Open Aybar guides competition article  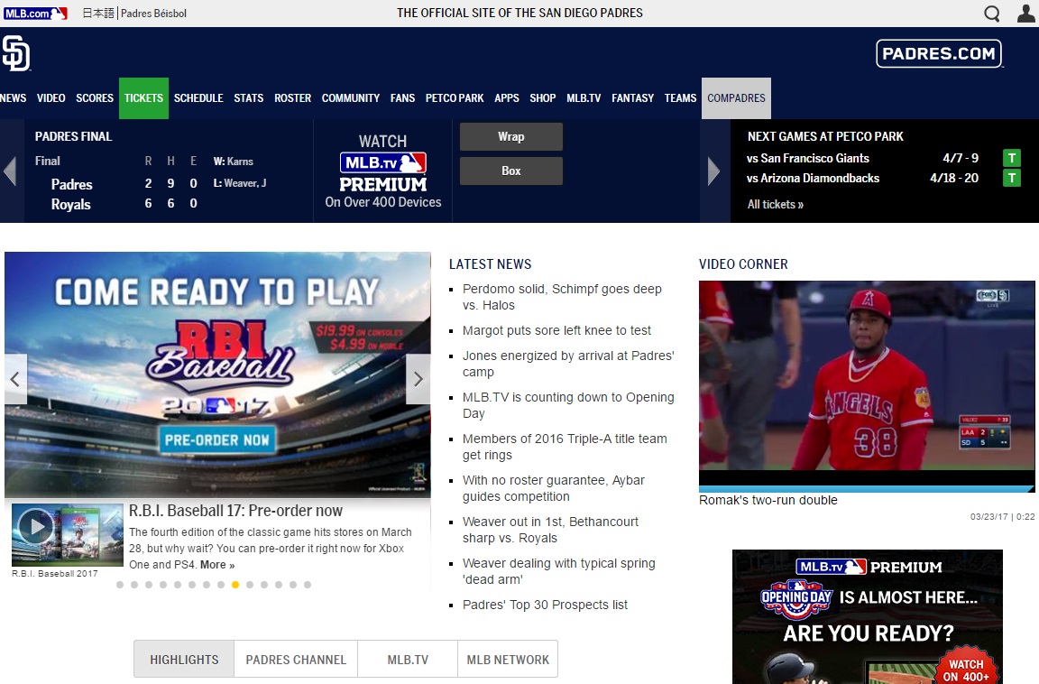(553, 488)
